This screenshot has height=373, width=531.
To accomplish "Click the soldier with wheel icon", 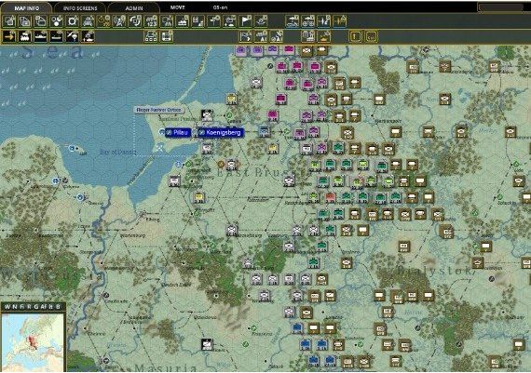I will pyautogui.click(x=277, y=36).
